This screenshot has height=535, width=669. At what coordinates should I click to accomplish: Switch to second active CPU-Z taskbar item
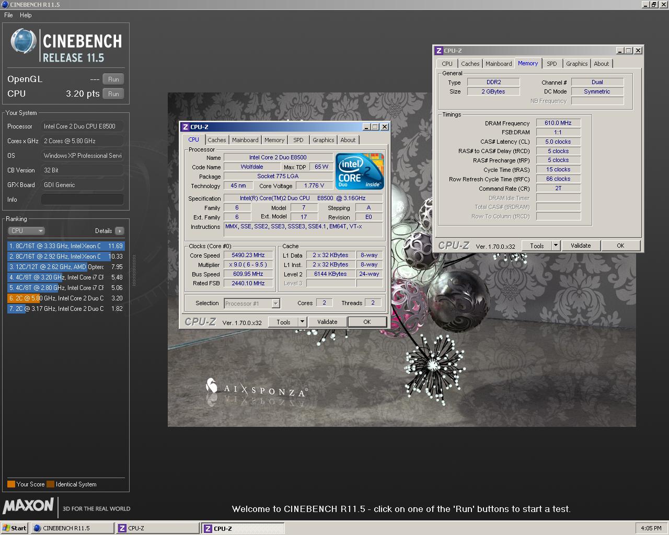[x=244, y=528]
